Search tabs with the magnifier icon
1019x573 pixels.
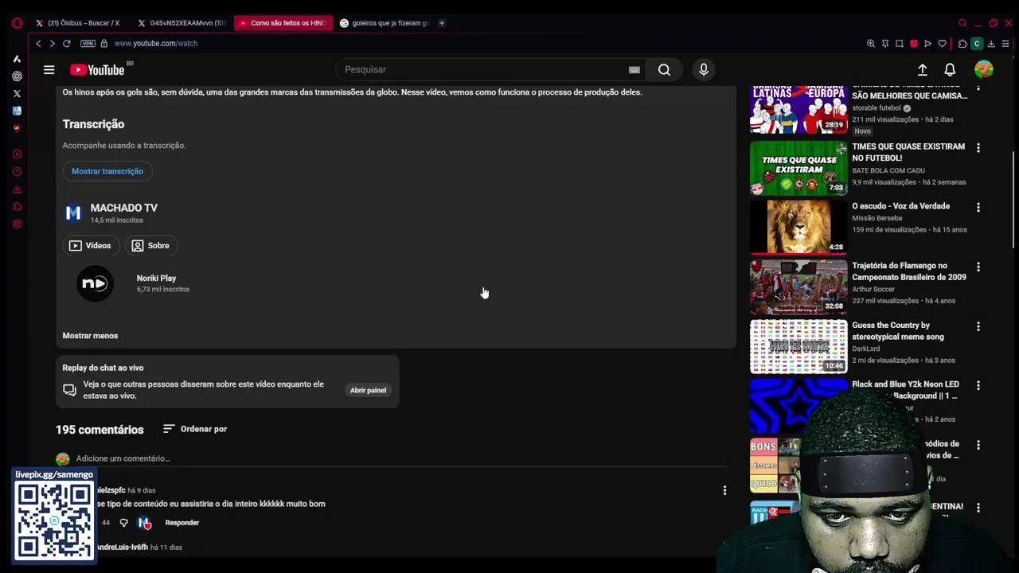tap(962, 23)
